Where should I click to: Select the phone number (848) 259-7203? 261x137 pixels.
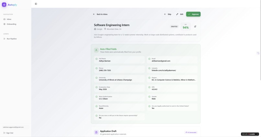click(105, 70)
